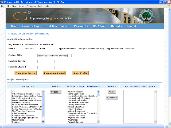The width and height of the screenshot is (171, 128).
Task: Select 'Science' in the Categories list
Action: [16, 122]
